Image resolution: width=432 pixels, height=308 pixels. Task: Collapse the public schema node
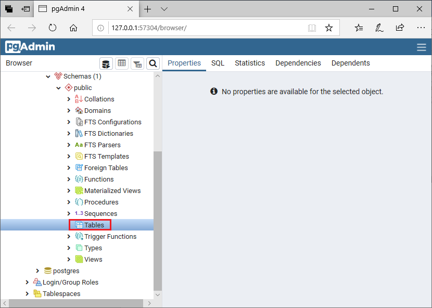pos(59,87)
